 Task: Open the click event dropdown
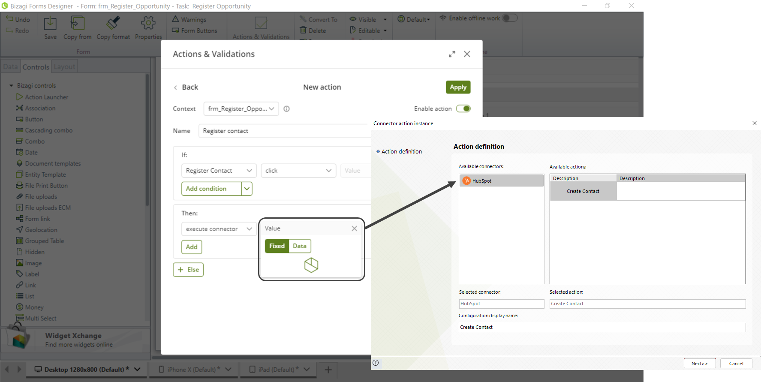point(298,171)
